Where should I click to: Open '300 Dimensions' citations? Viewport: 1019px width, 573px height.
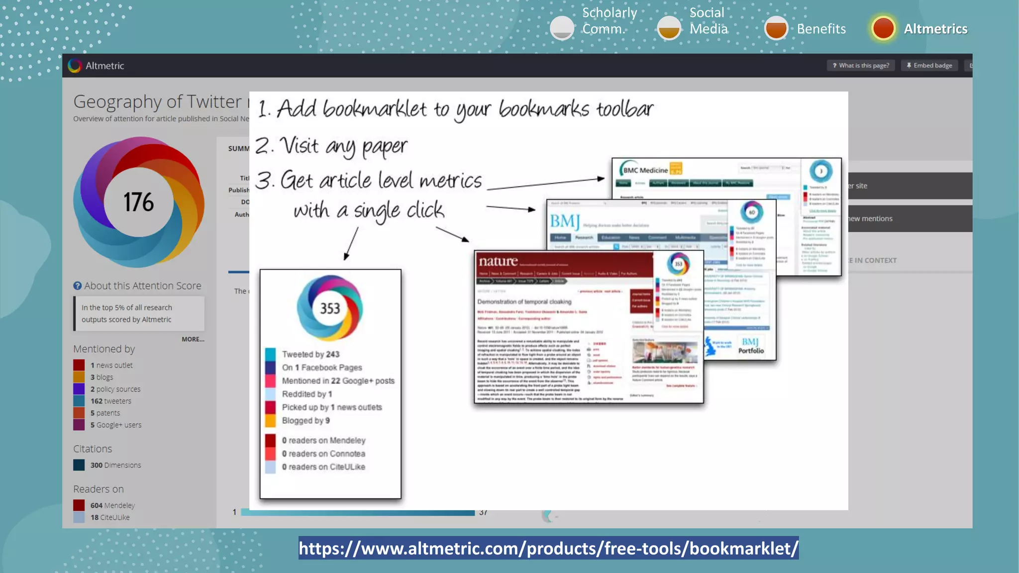(x=115, y=465)
